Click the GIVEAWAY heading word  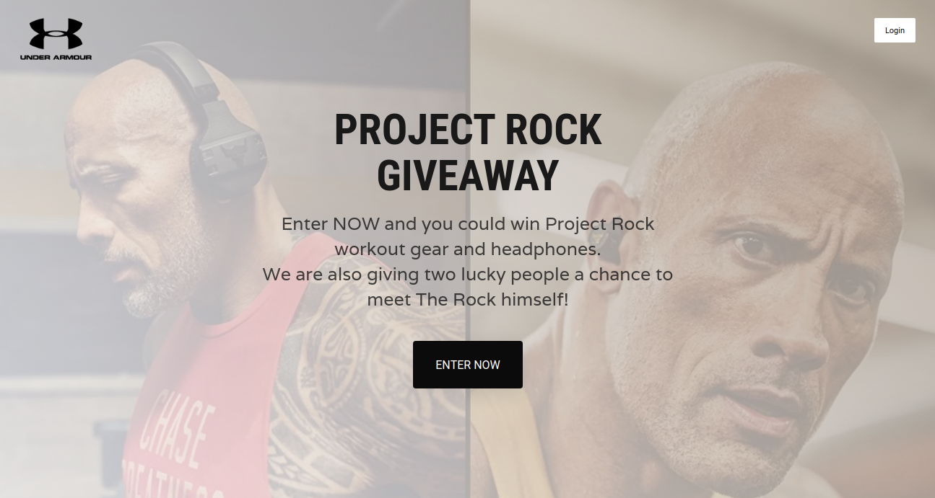click(x=468, y=176)
